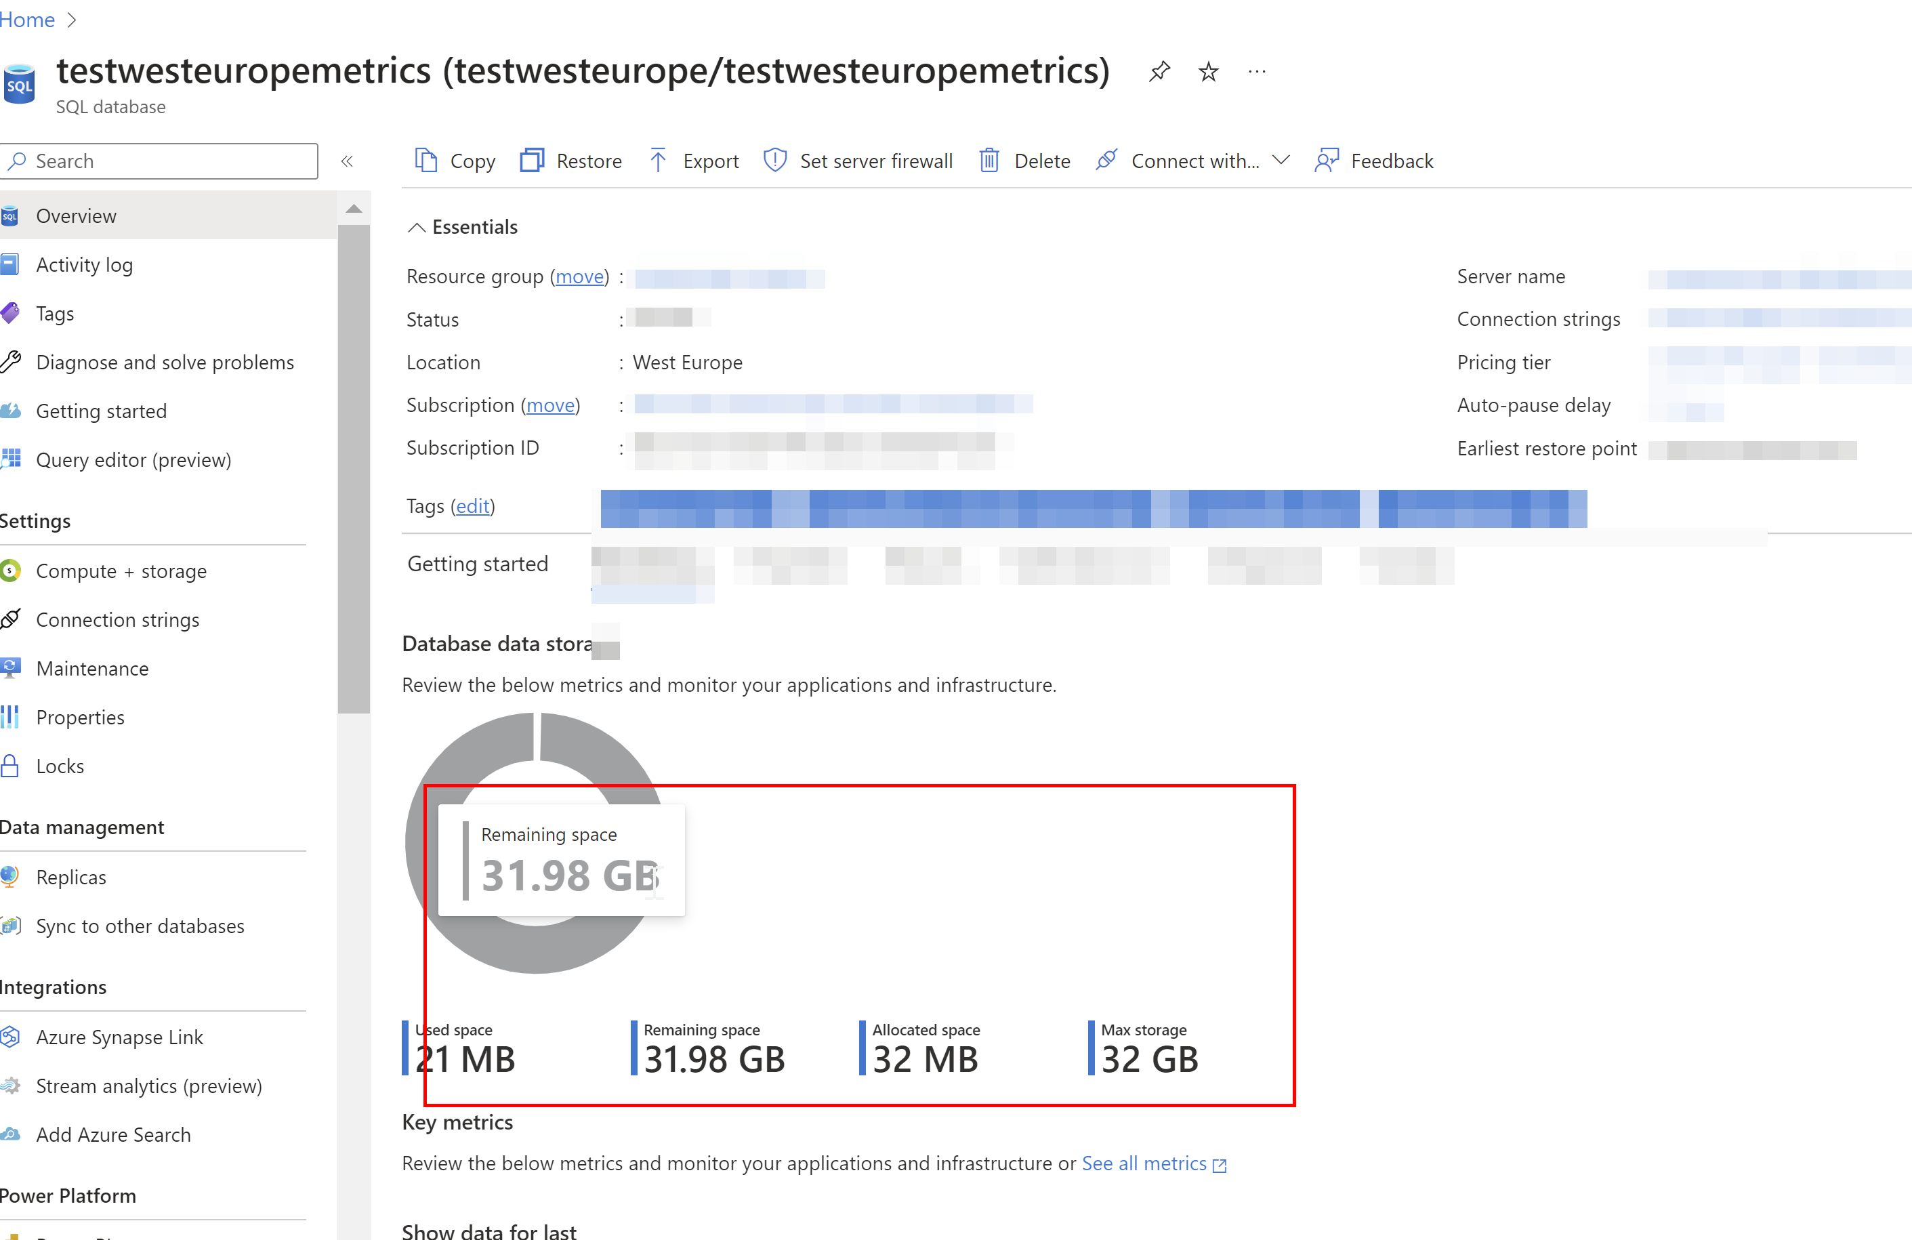Click the Copy database icon
This screenshot has height=1240, width=1912.
click(x=425, y=161)
